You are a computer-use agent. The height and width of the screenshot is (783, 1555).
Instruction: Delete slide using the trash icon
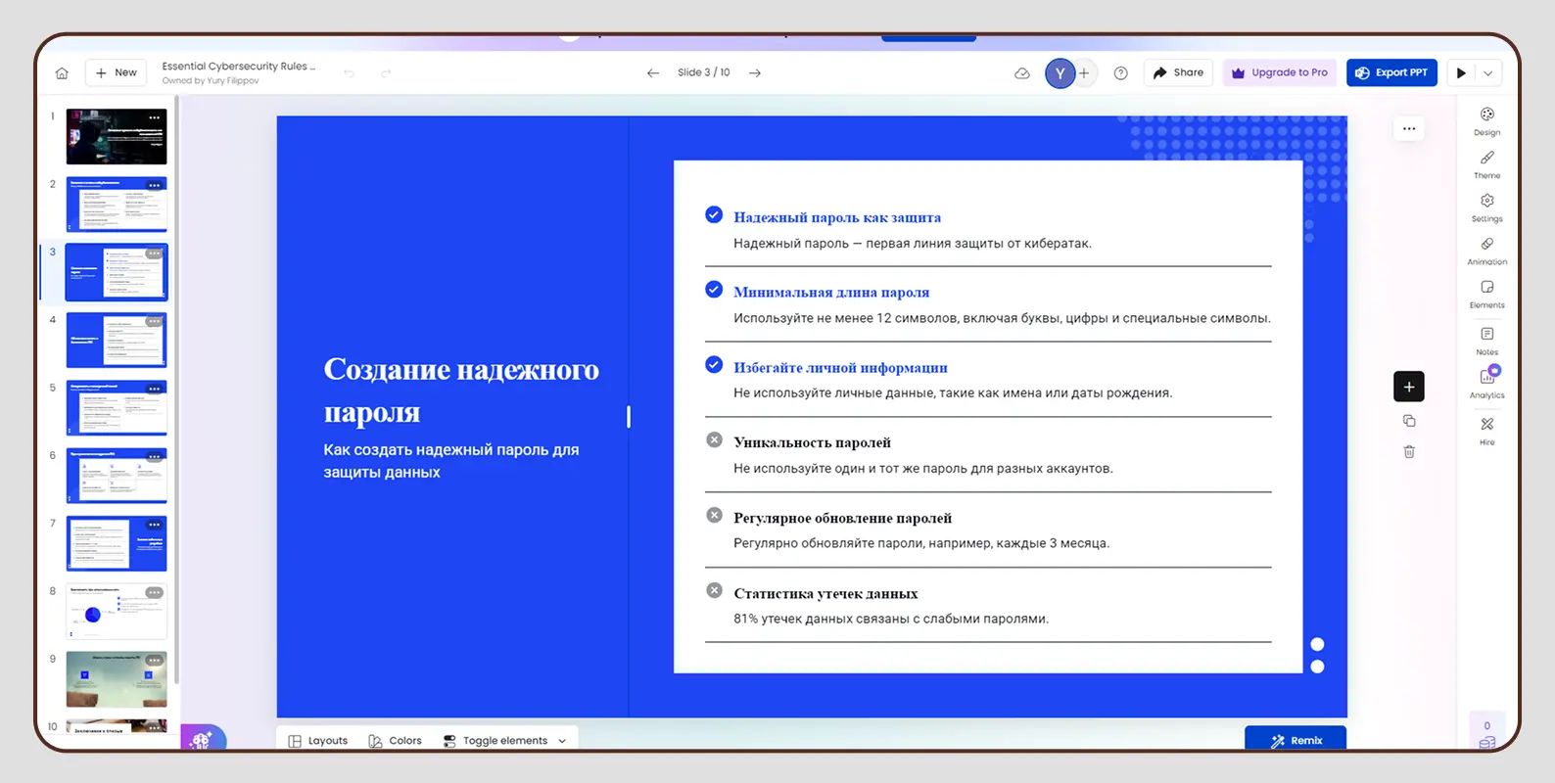(1409, 452)
